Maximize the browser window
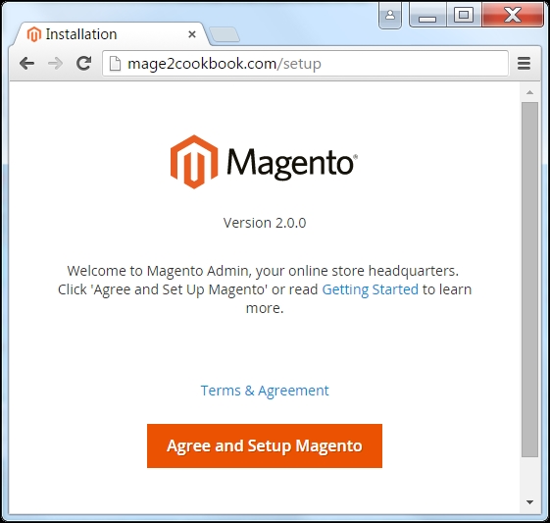The height and width of the screenshot is (523, 550). [464, 15]
